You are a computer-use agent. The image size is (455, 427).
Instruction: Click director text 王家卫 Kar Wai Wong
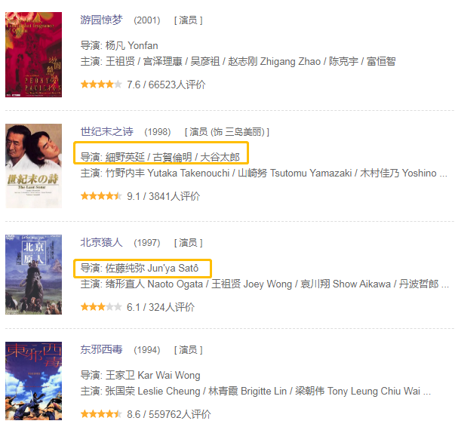tap(152, 376)
